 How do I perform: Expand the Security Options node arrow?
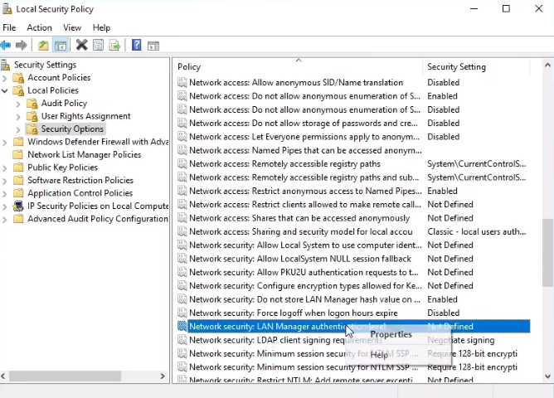point(18,129)
